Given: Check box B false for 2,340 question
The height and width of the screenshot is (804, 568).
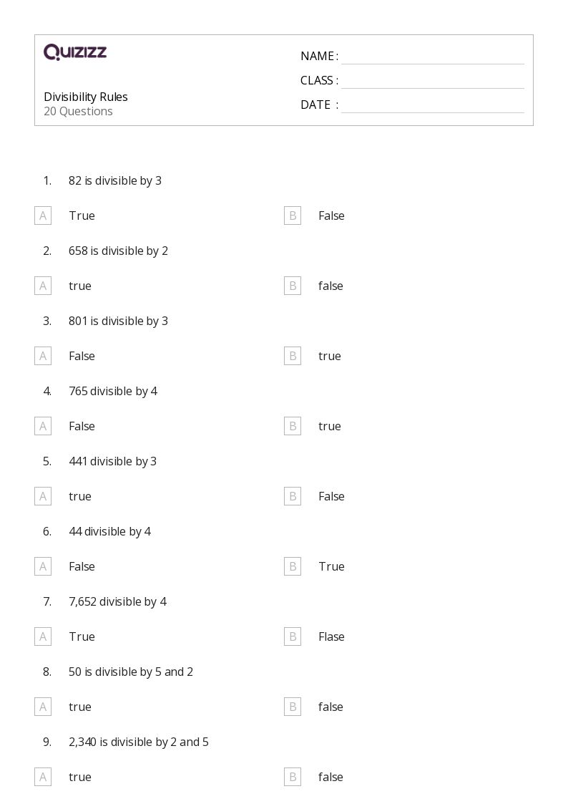Looking at the screenshot, I should pos(293,777).
